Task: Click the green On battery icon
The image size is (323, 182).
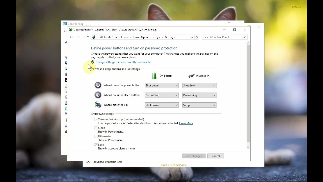Action: click(x=154, y=76)
